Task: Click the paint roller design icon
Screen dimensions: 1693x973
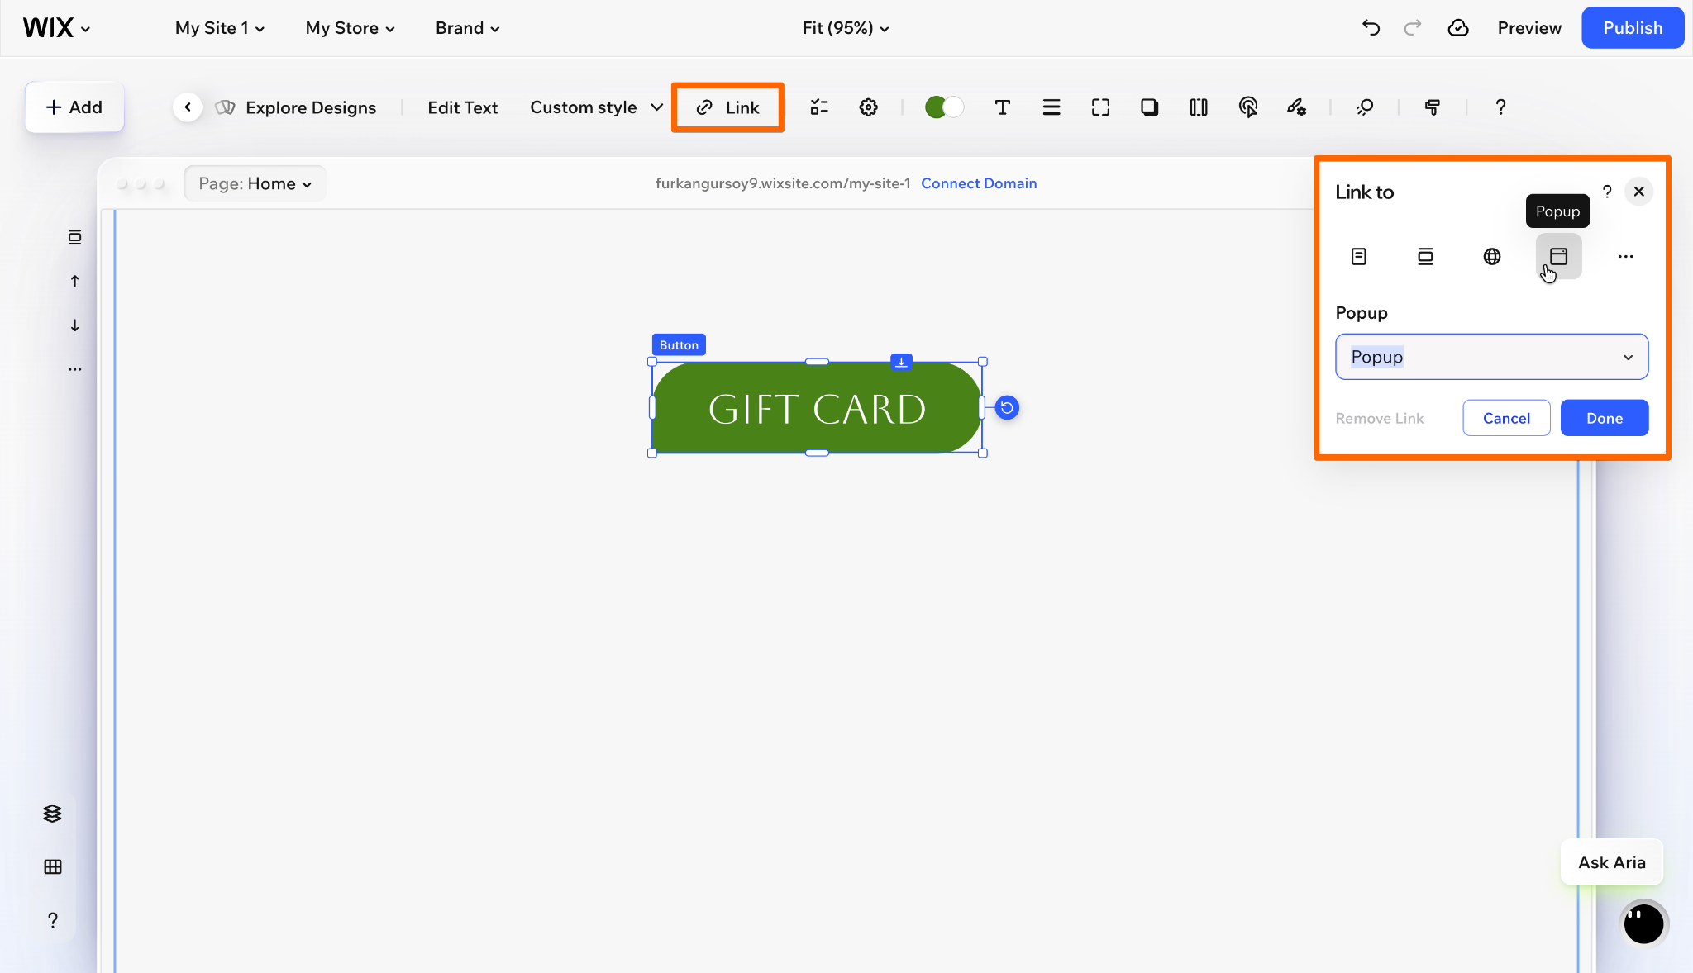Action: (1433, 107)
